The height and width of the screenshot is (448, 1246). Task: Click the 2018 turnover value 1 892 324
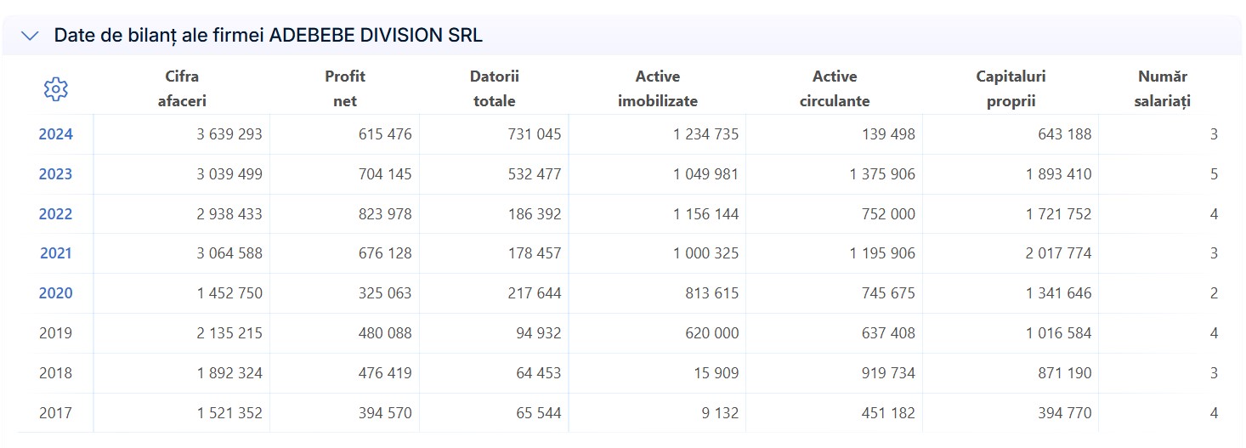tap(229, 373)
